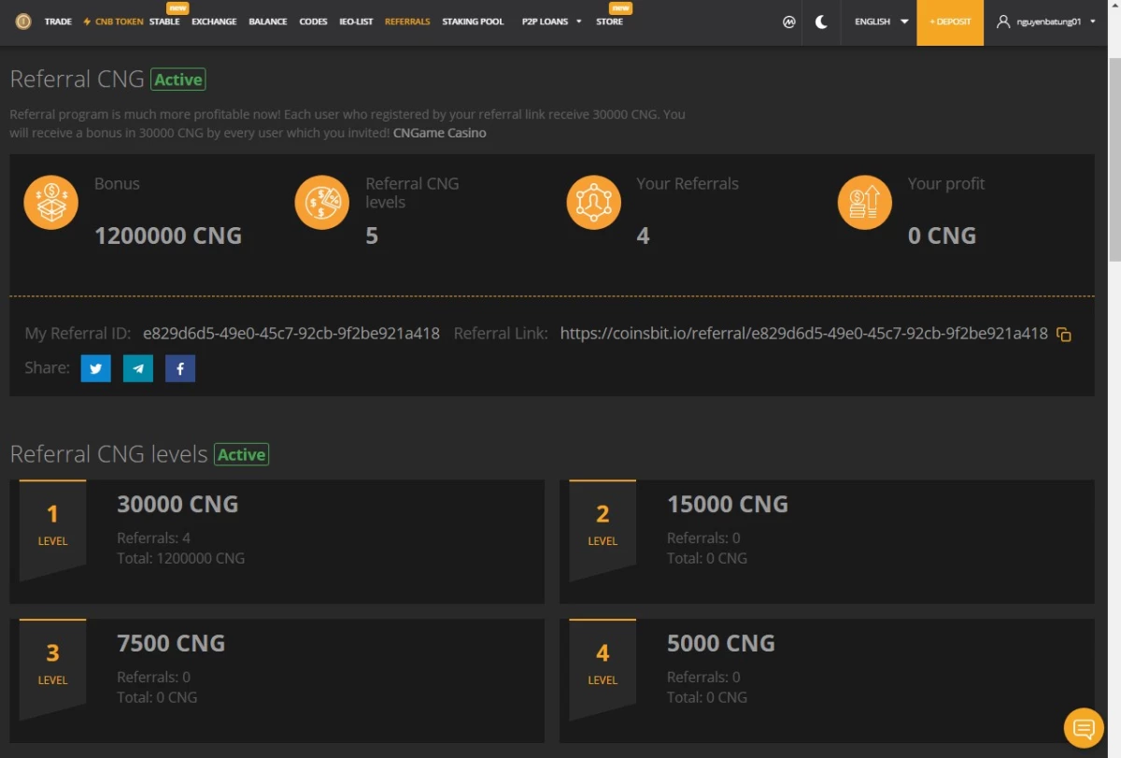Click the referral link URL text
This screenshot has height=758, width=1121.
(x=804, y=334)
